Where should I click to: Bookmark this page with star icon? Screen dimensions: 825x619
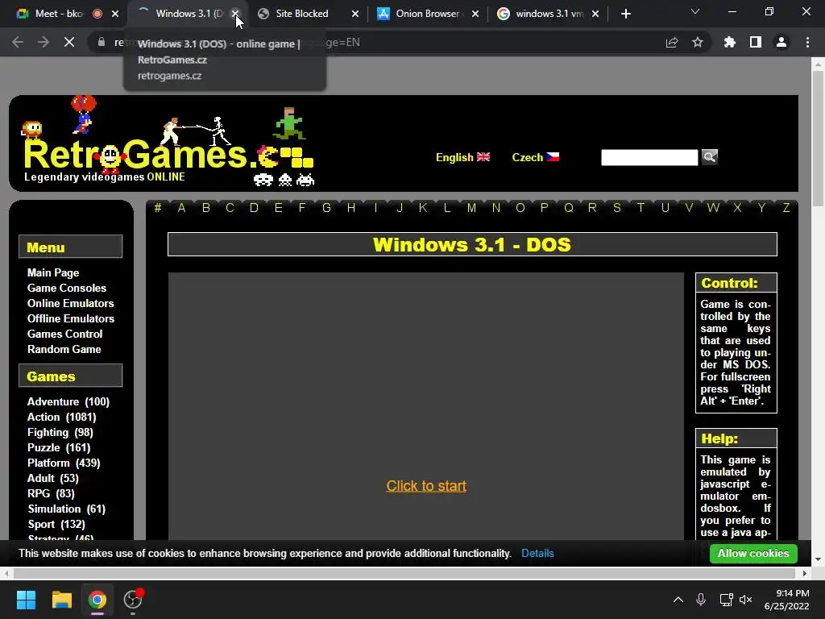(x=698, y=42)
